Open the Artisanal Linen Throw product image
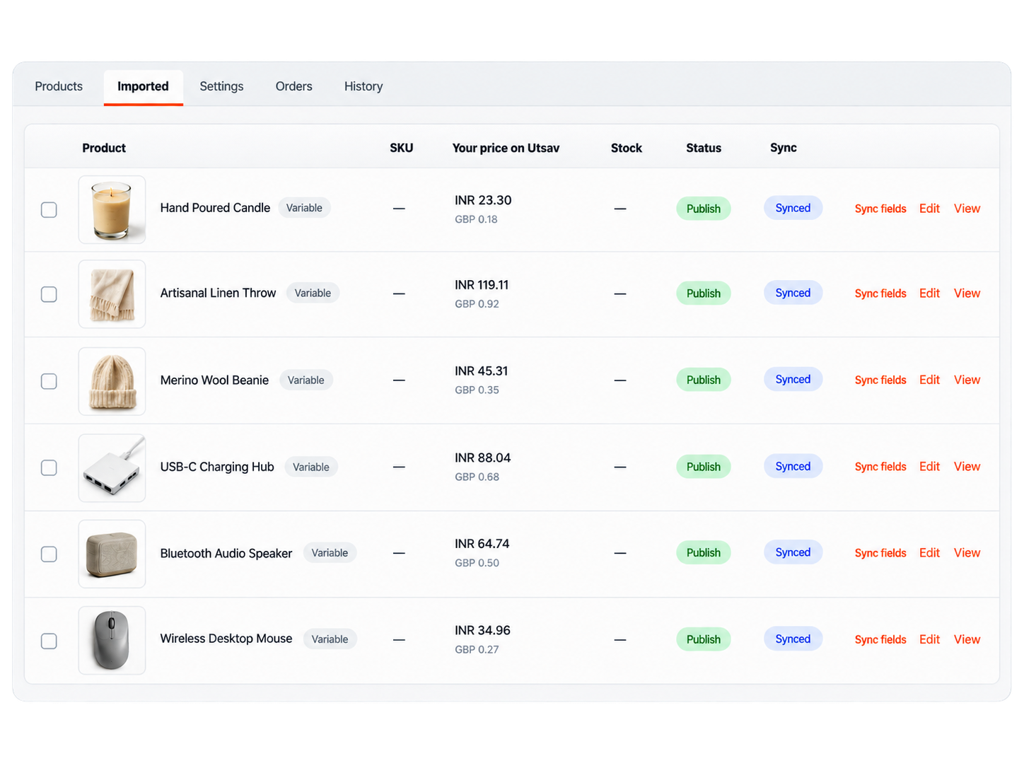Viewport: 1024px width, 768px height. tap(112, 294)
